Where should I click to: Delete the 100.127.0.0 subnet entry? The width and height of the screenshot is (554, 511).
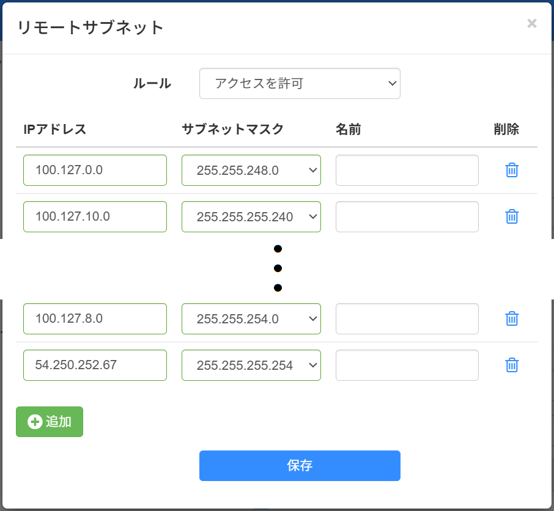tap(511, 170)
